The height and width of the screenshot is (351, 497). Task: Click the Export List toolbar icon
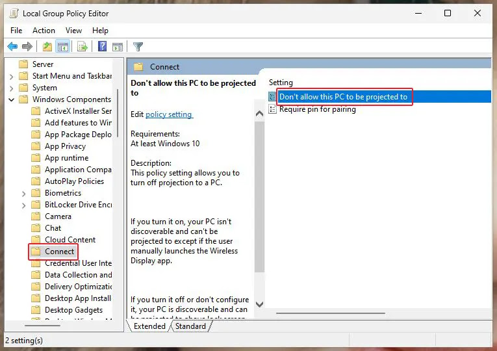click(83, 47)
